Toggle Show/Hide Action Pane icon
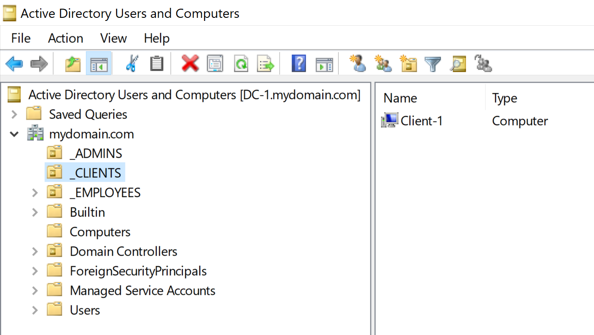 coord(324,64)
